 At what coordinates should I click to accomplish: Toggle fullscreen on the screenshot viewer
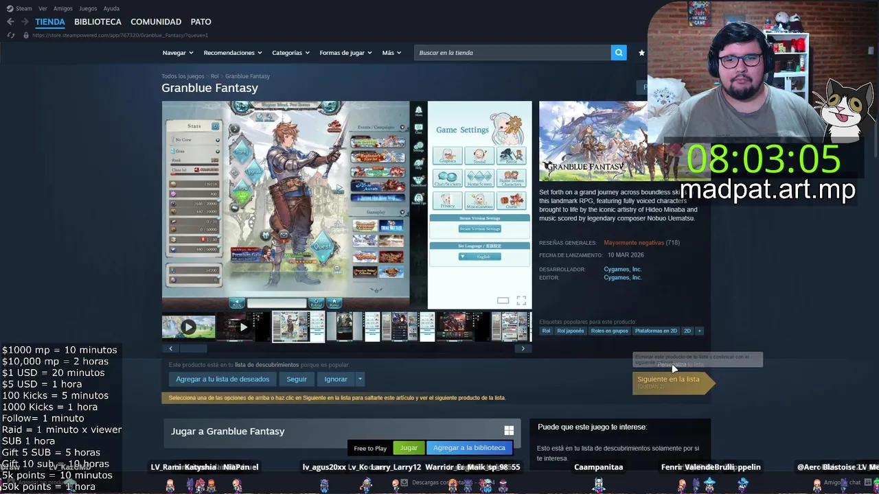(x=521, y=301)
